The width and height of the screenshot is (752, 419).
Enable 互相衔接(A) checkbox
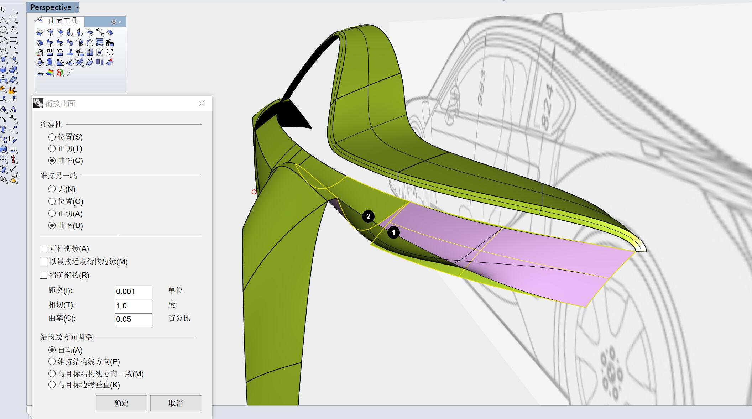tap(43, 248)
